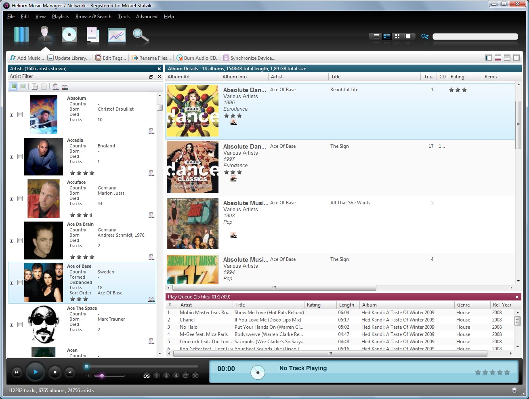Click the search text field
This screenshot has width=529, height=399.
(x=475, y=36)
